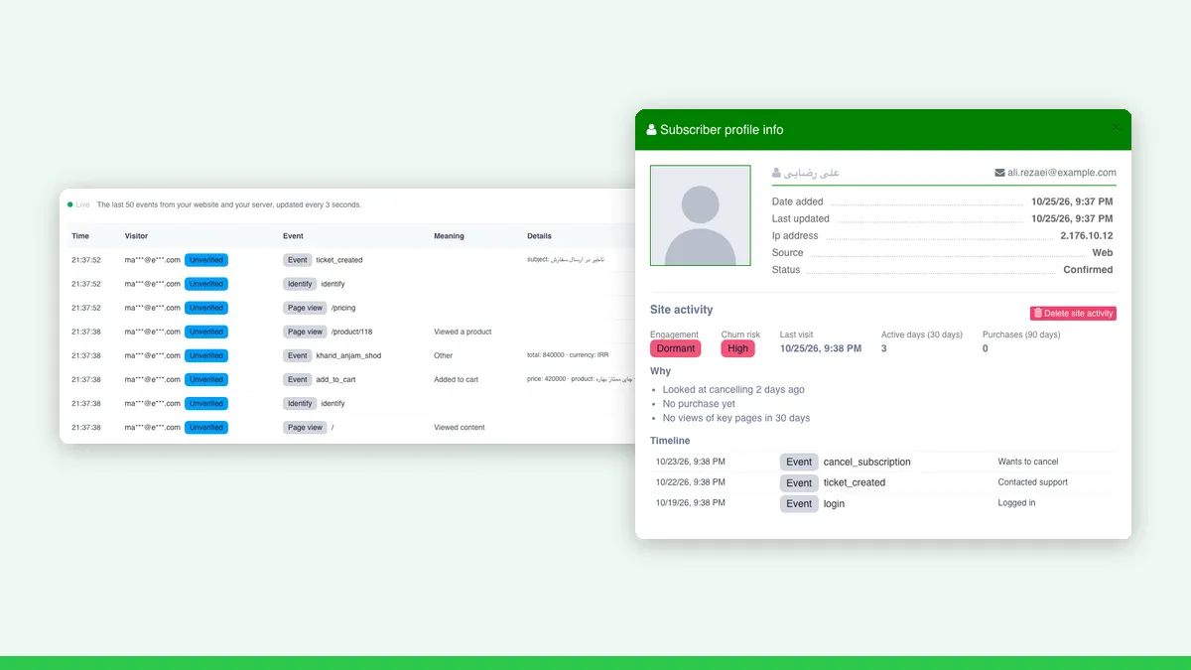Viewport: 1191px width, 670px height.
Task: Click the green Live status dot
Action: click(x=70, y=204)
